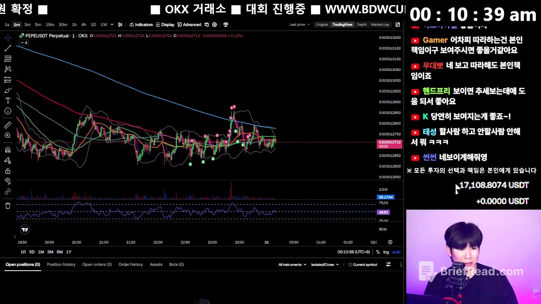541x304 pixels.
Task: Open the Open orders (0) tab
Action: pos(97,265)
